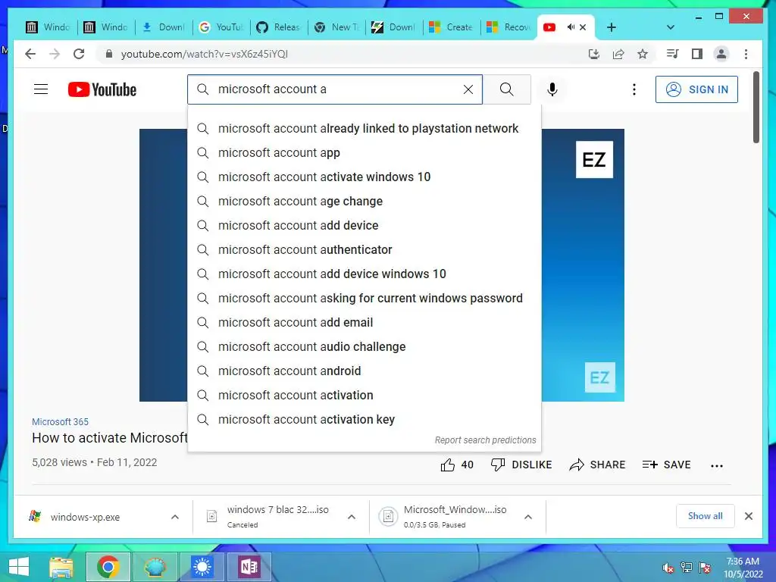Image resolution: width=776 pixels, height=582 pixels.
Task: Select suggestion microsoft account authenticator
Action: coord(365,250)
